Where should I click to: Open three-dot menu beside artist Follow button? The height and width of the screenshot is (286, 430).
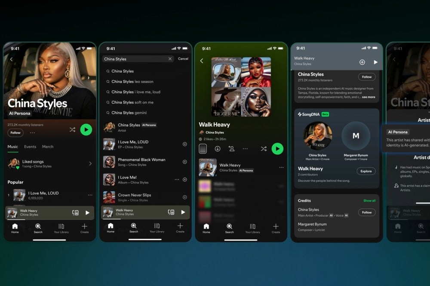pos(32,132)
